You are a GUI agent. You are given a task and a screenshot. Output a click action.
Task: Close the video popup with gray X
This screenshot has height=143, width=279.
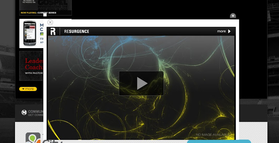point(233,16)
